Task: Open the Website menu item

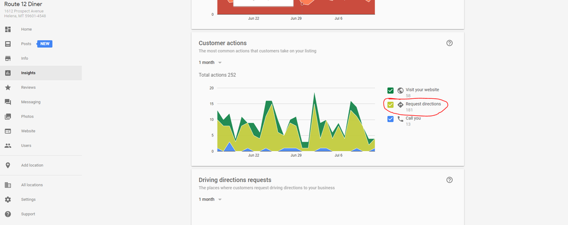Action: pyautogui.click(x=40, y=131)
